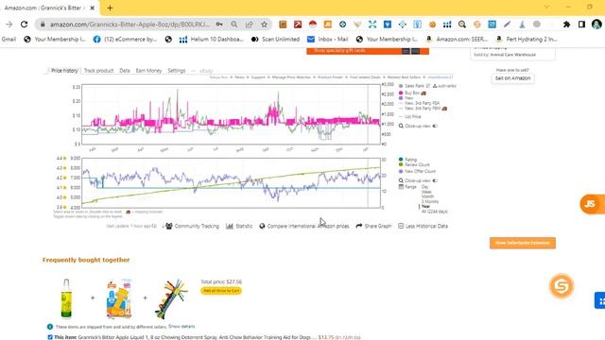
Task: Toggle the Rating legend series
Action: (407, 160)
